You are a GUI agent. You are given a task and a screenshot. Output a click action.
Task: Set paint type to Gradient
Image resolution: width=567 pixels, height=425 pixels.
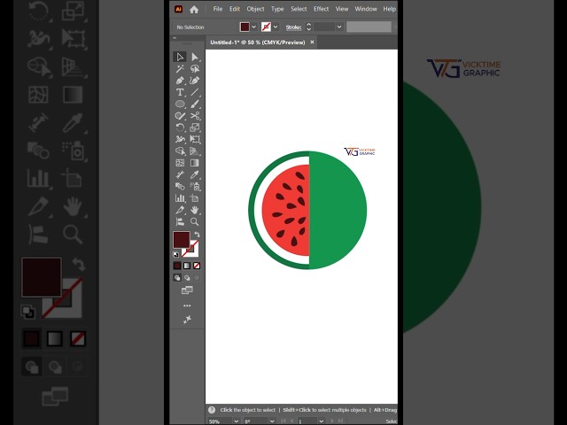point(187,266)
